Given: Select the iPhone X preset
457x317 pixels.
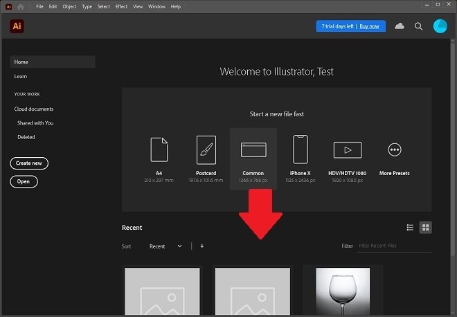Looking at the screenshot, I should tap(301, 159).
